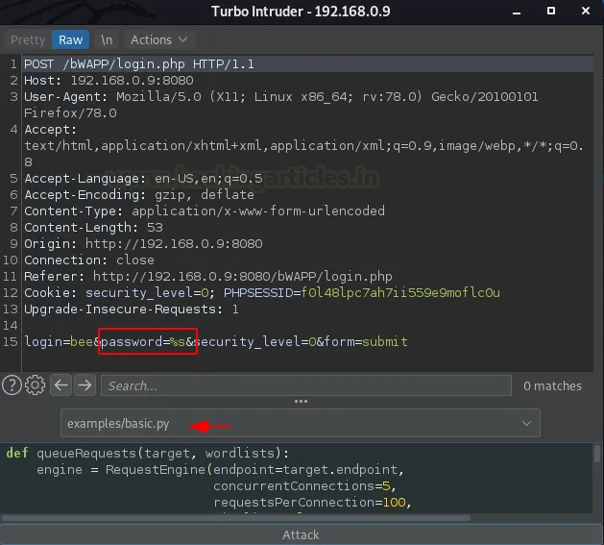Click the 0 matches search counter

552,385
